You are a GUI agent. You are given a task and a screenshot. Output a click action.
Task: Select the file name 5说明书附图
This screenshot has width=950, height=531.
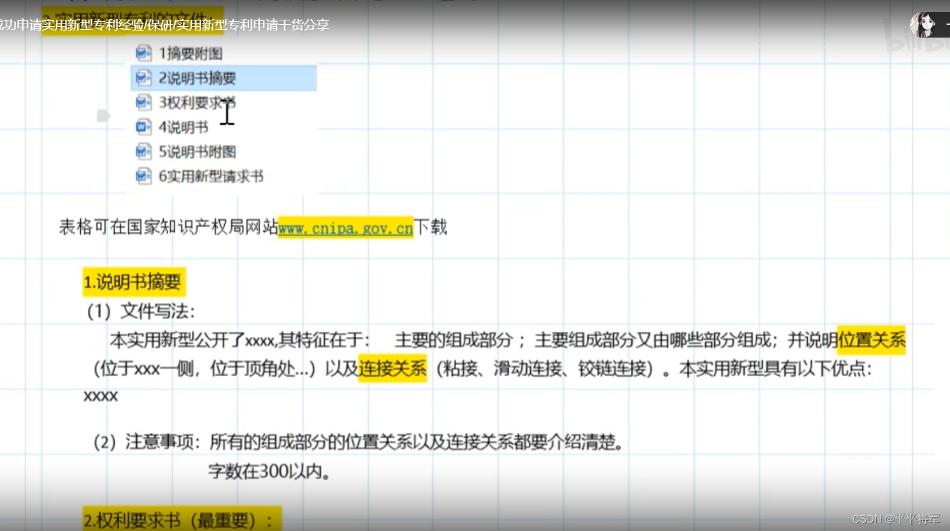[x=198, y=152]
